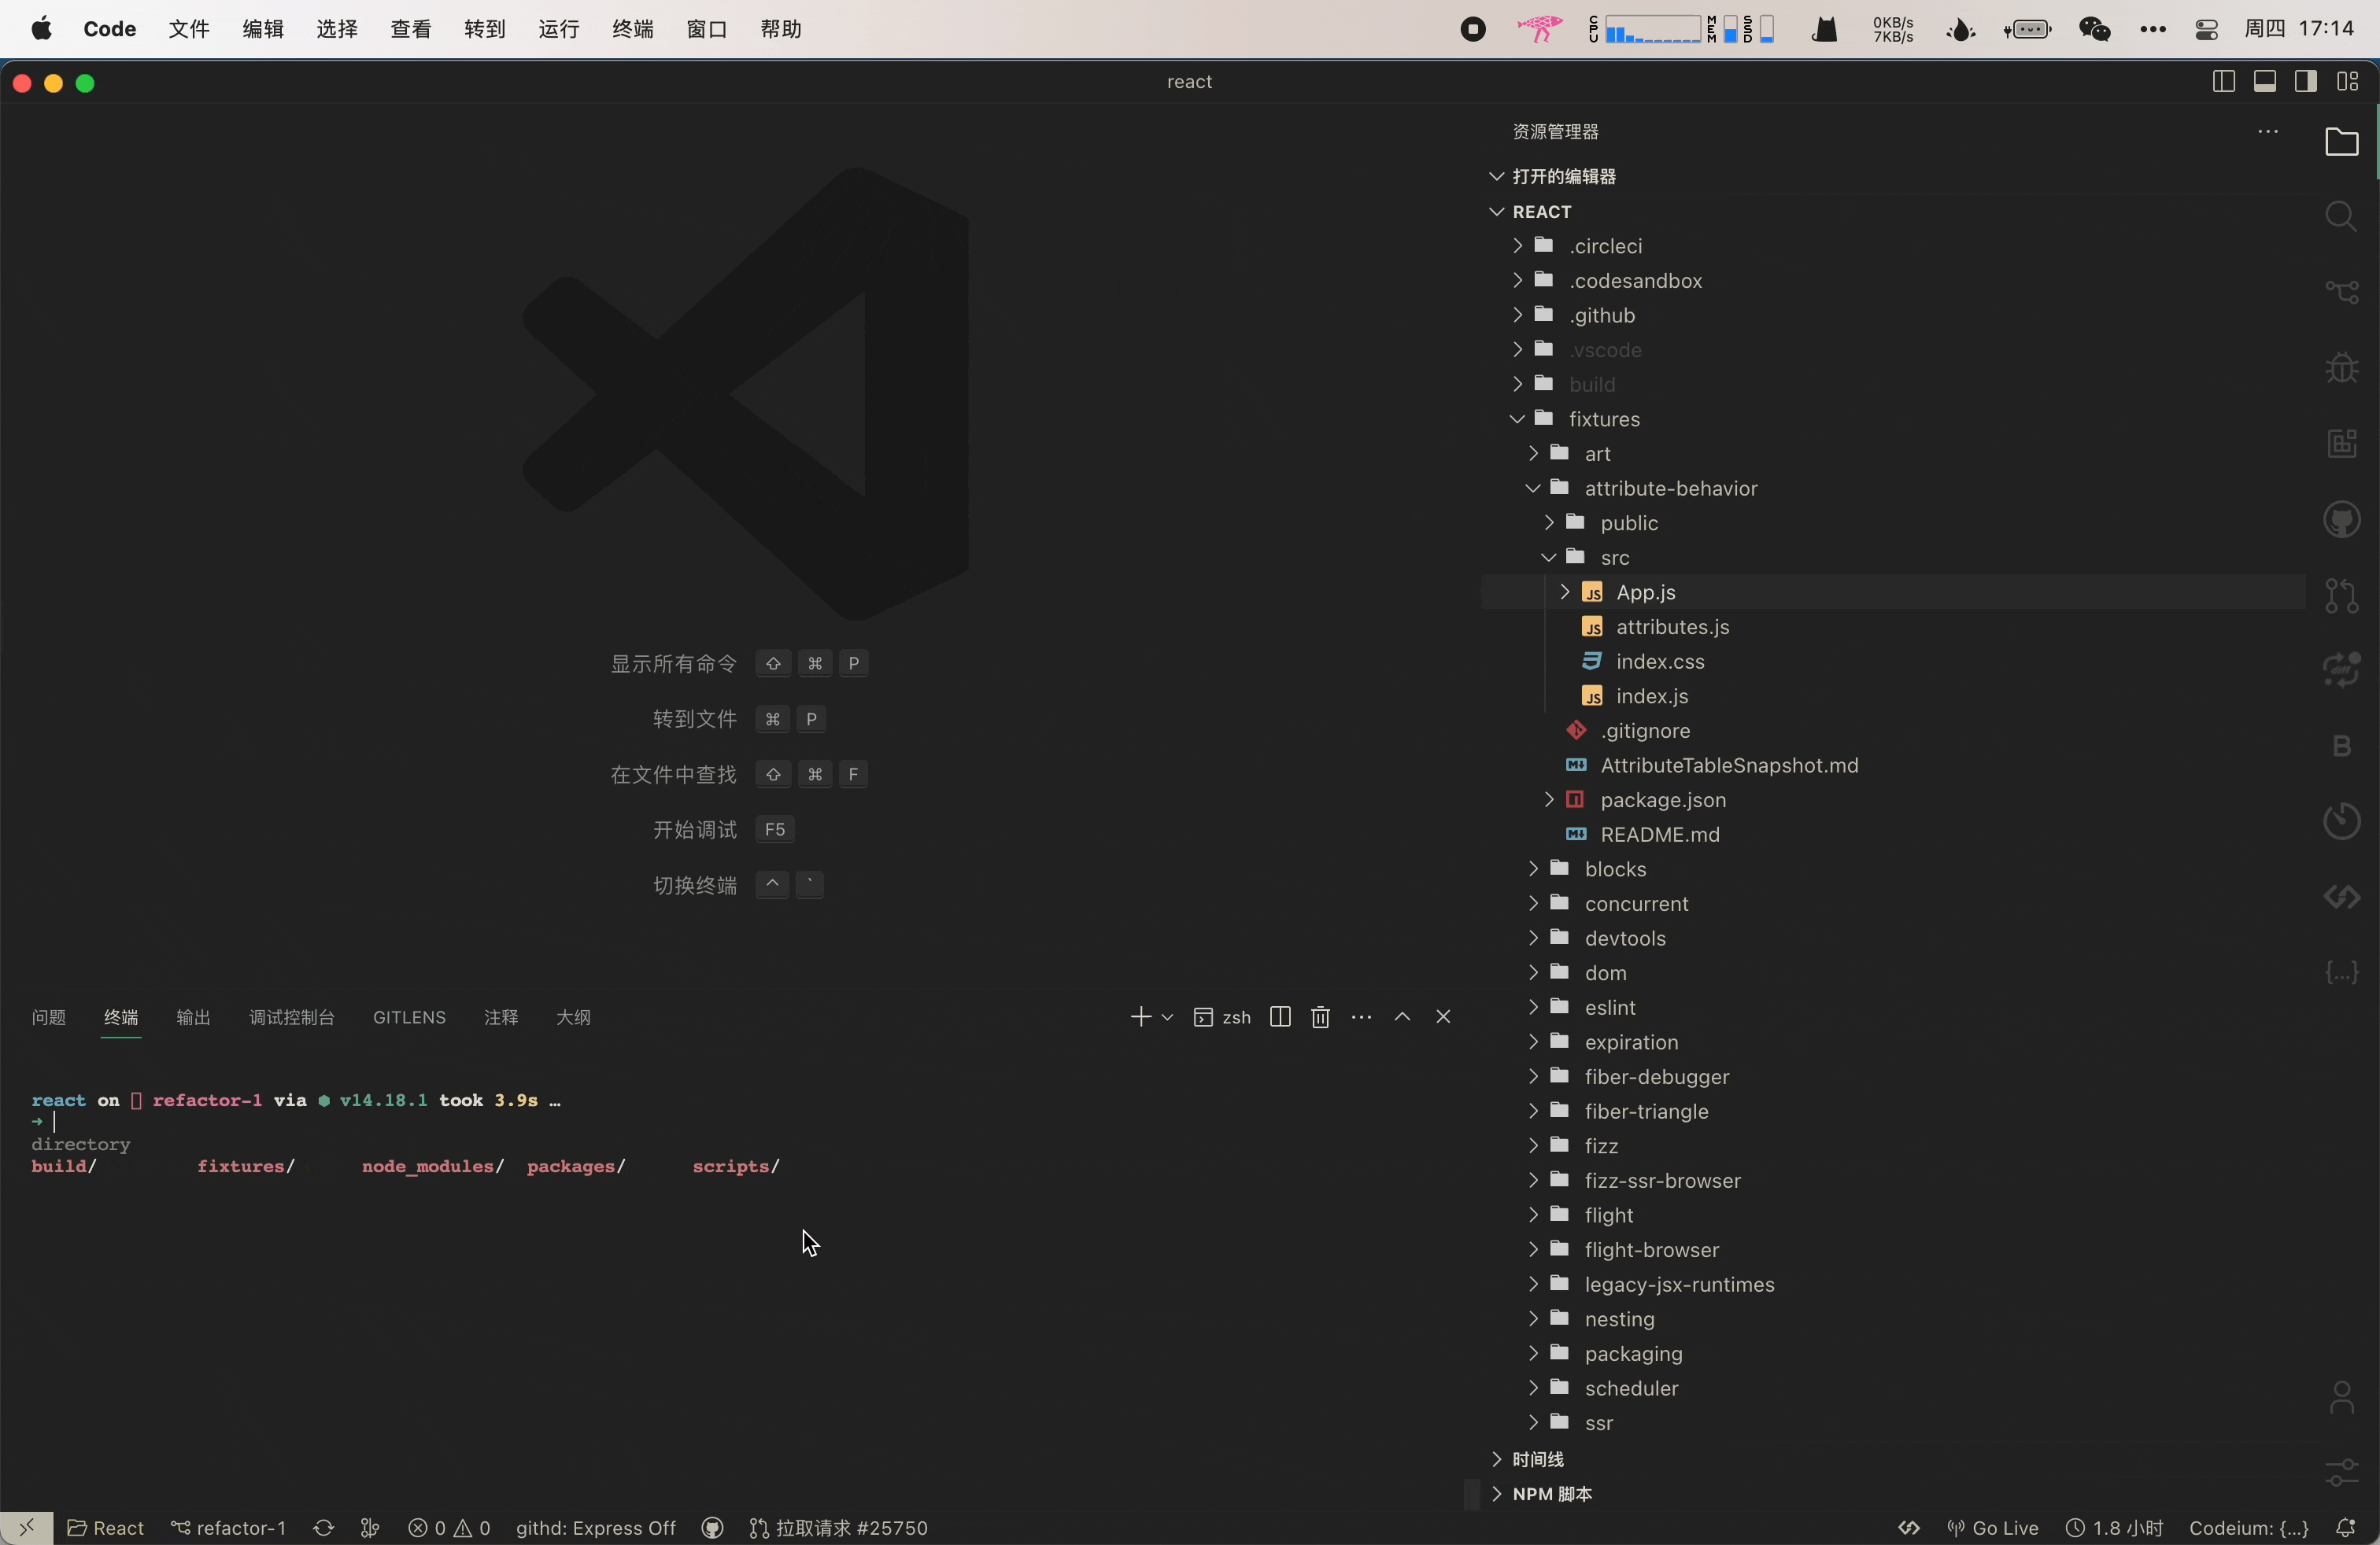Click the notifications bell in the status bar

click(2345, 1528)
